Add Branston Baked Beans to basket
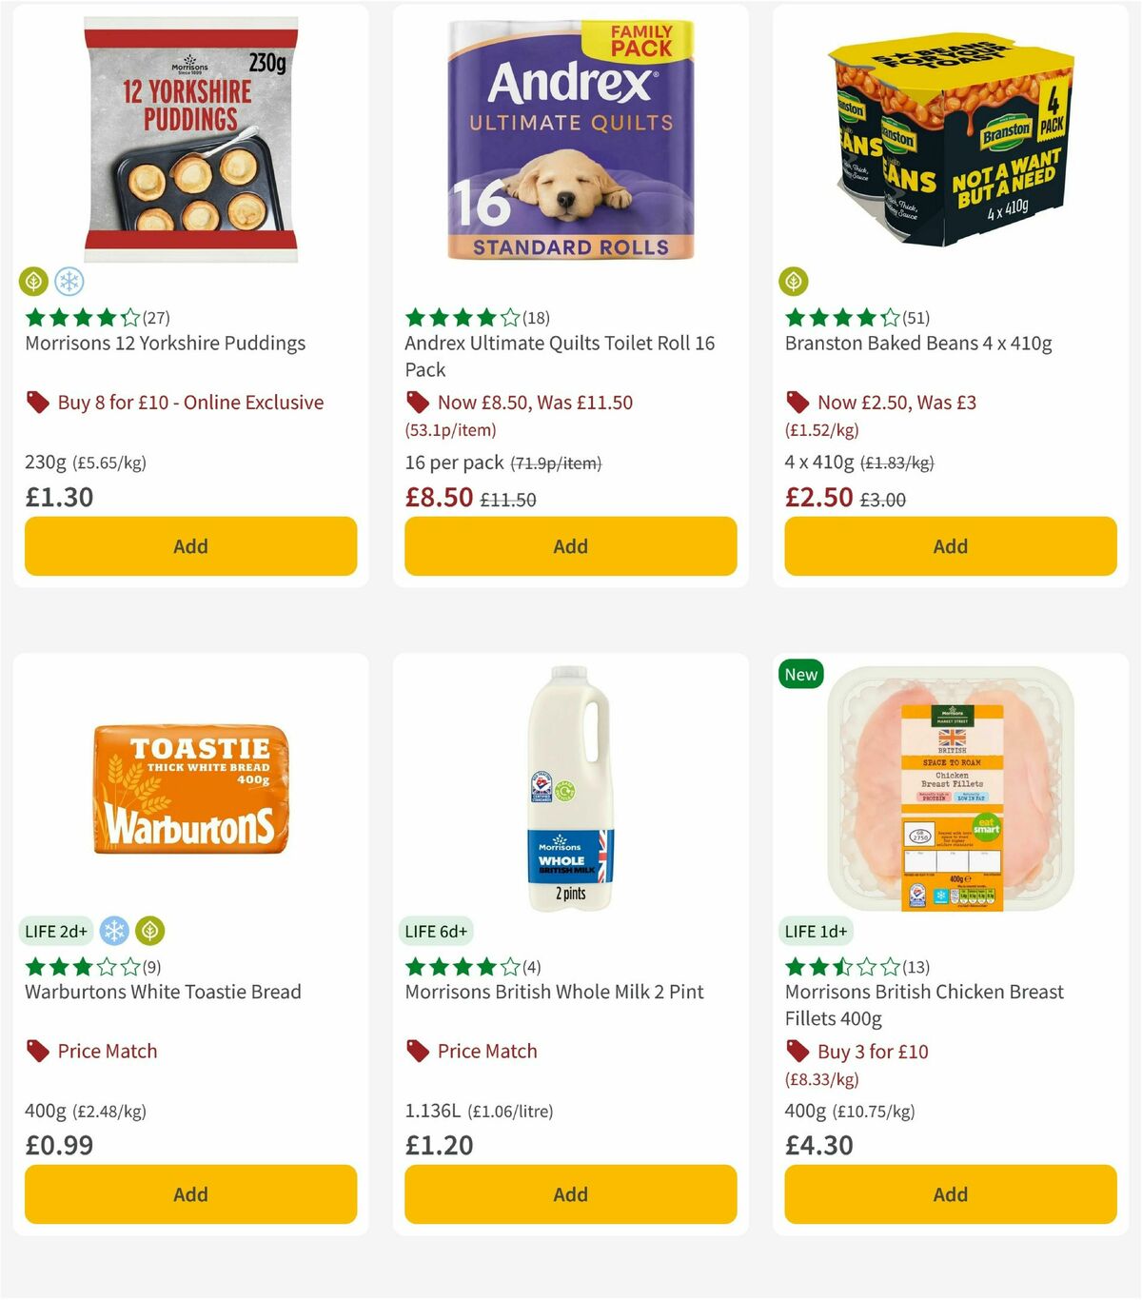 click(950, 546)
